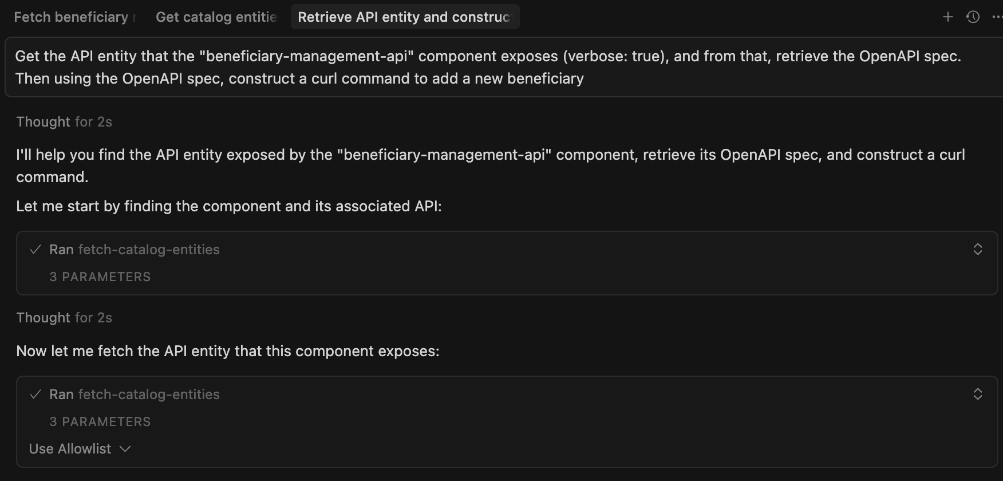This screenshot has width=1003, height=481.
Task: Collapse the first Thought for 2s section
Action: tap(64, 121)
